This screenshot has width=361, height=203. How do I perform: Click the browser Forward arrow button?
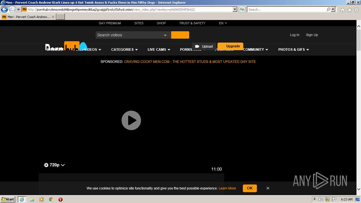point(12,9)
